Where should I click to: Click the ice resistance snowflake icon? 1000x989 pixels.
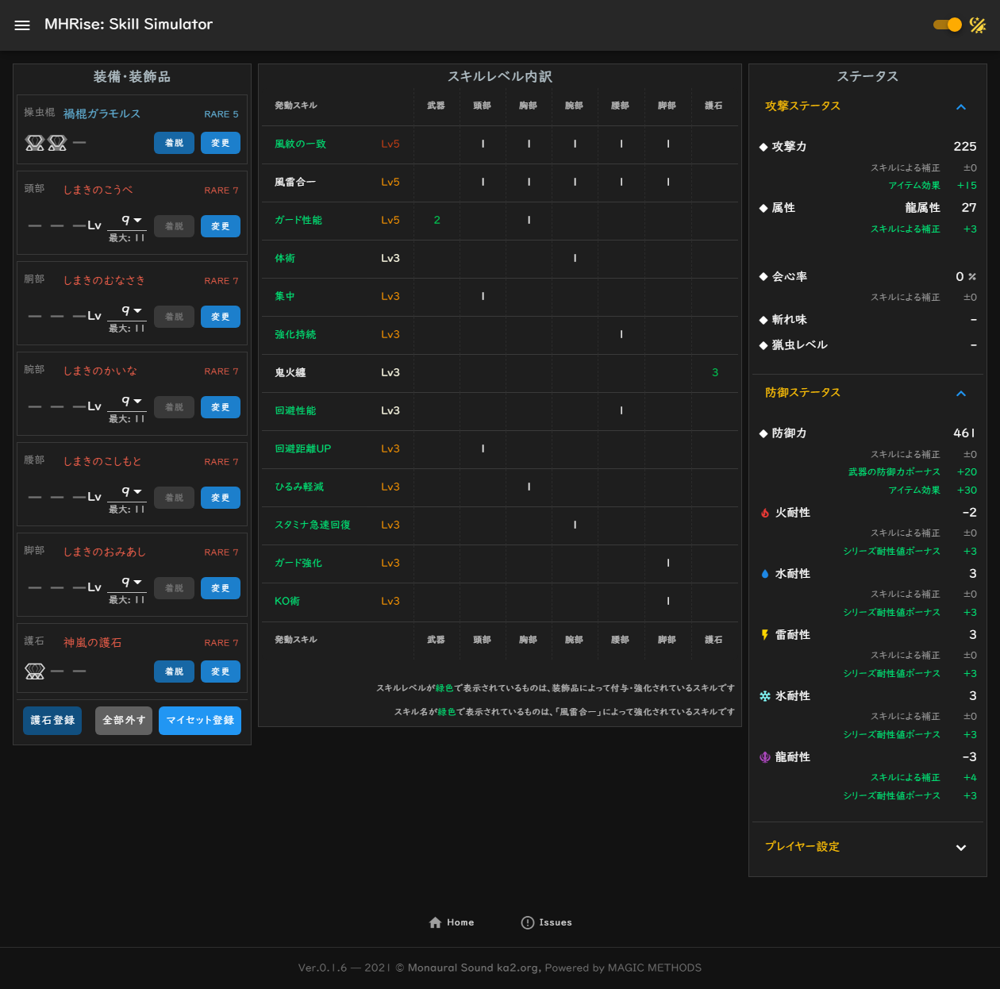click(763, 695)
